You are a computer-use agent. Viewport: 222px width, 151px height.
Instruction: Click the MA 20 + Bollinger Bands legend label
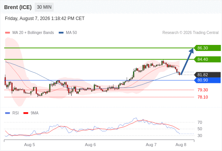click(33, 33)
